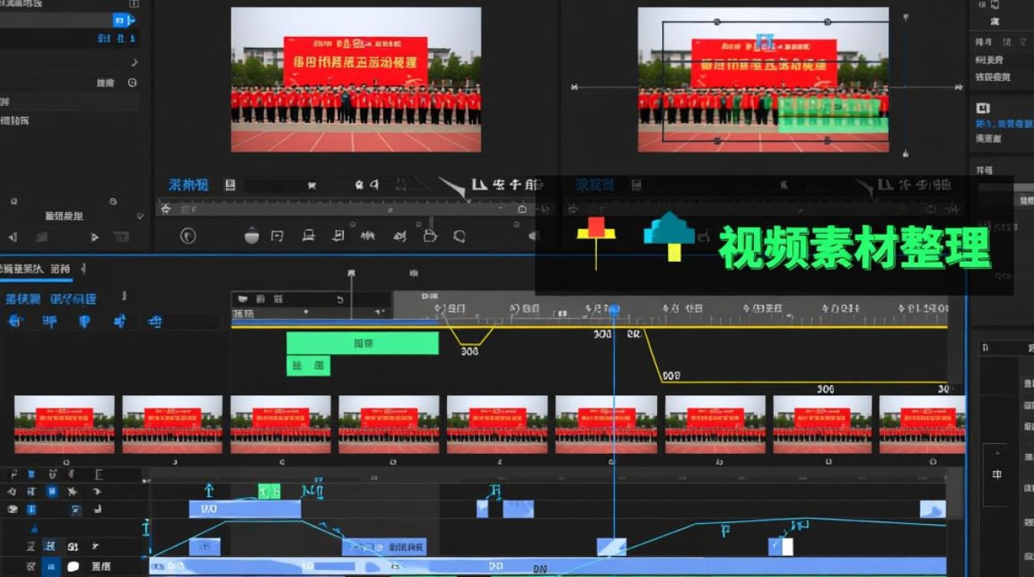Open the blue-underlined tab of the timeline panel
Viewport: 1034px width, 577px height.
tap(35, 268)
